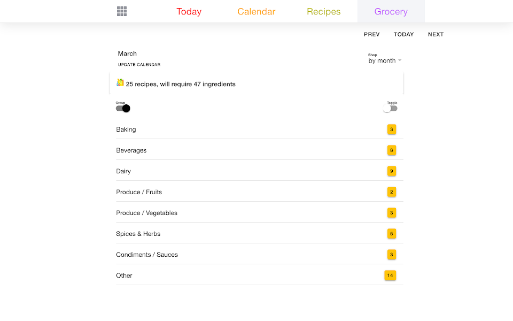513x321 pixels.
Task: Open the Shop by month dropdown
Action: coord(385,60)
